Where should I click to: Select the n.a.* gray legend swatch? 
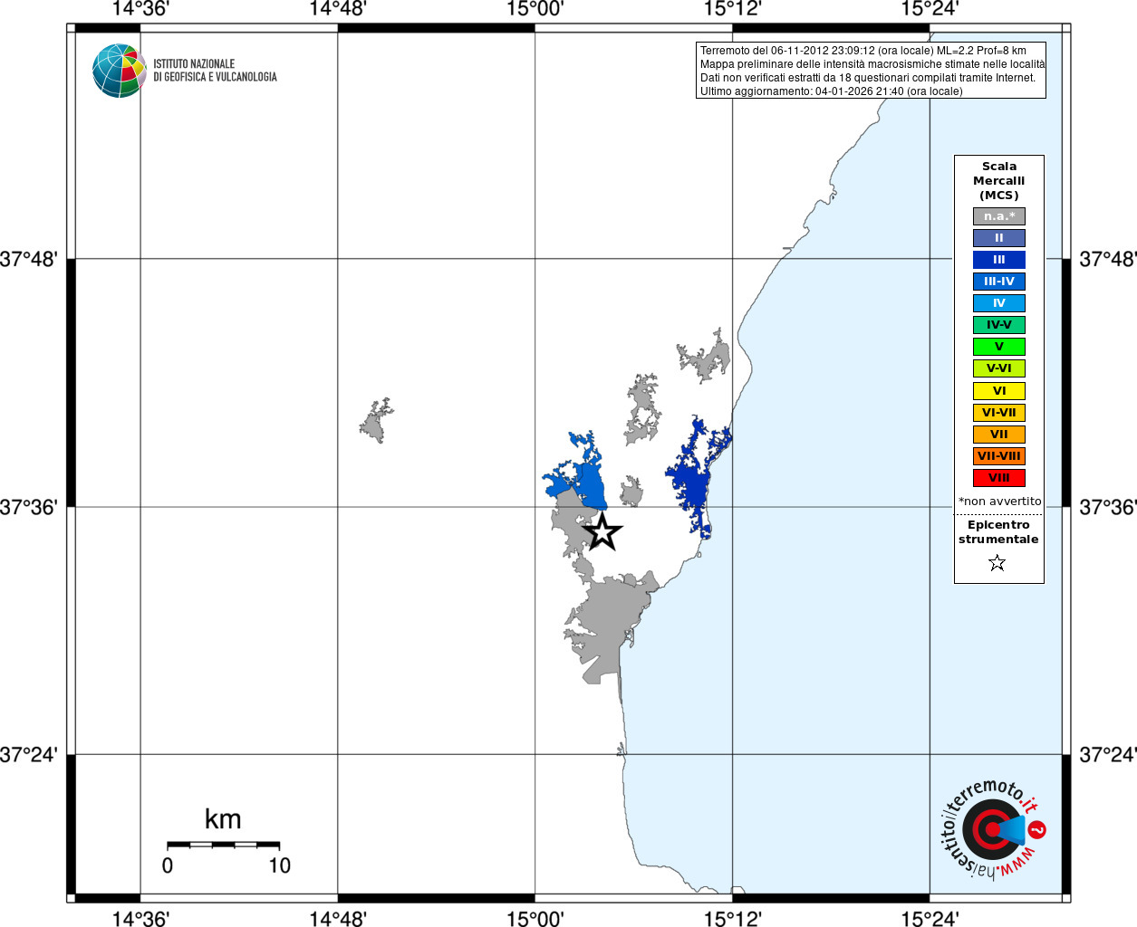999,216
